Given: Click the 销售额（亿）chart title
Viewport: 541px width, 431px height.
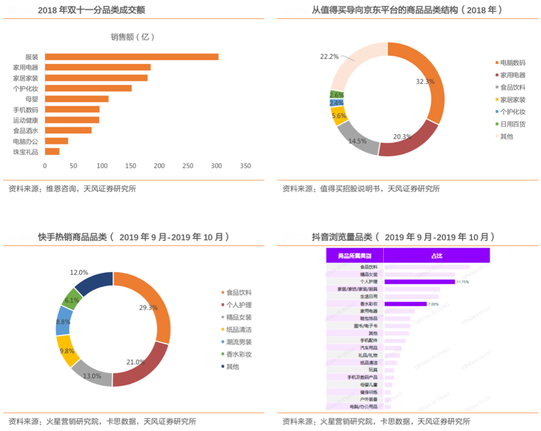Looking at the screenshot, I should click(132, 38).
